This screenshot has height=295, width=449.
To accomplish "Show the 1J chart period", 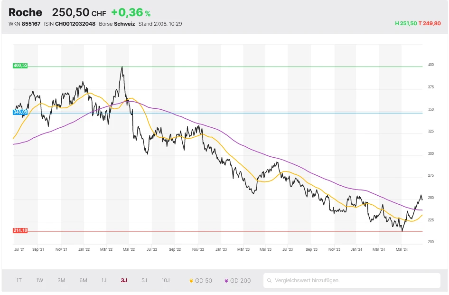I will [x=104, y=280].
